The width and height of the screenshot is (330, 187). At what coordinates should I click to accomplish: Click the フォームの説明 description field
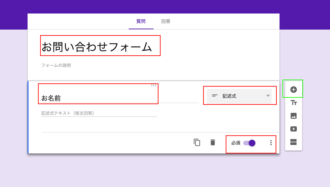click(x=56, y=65)
